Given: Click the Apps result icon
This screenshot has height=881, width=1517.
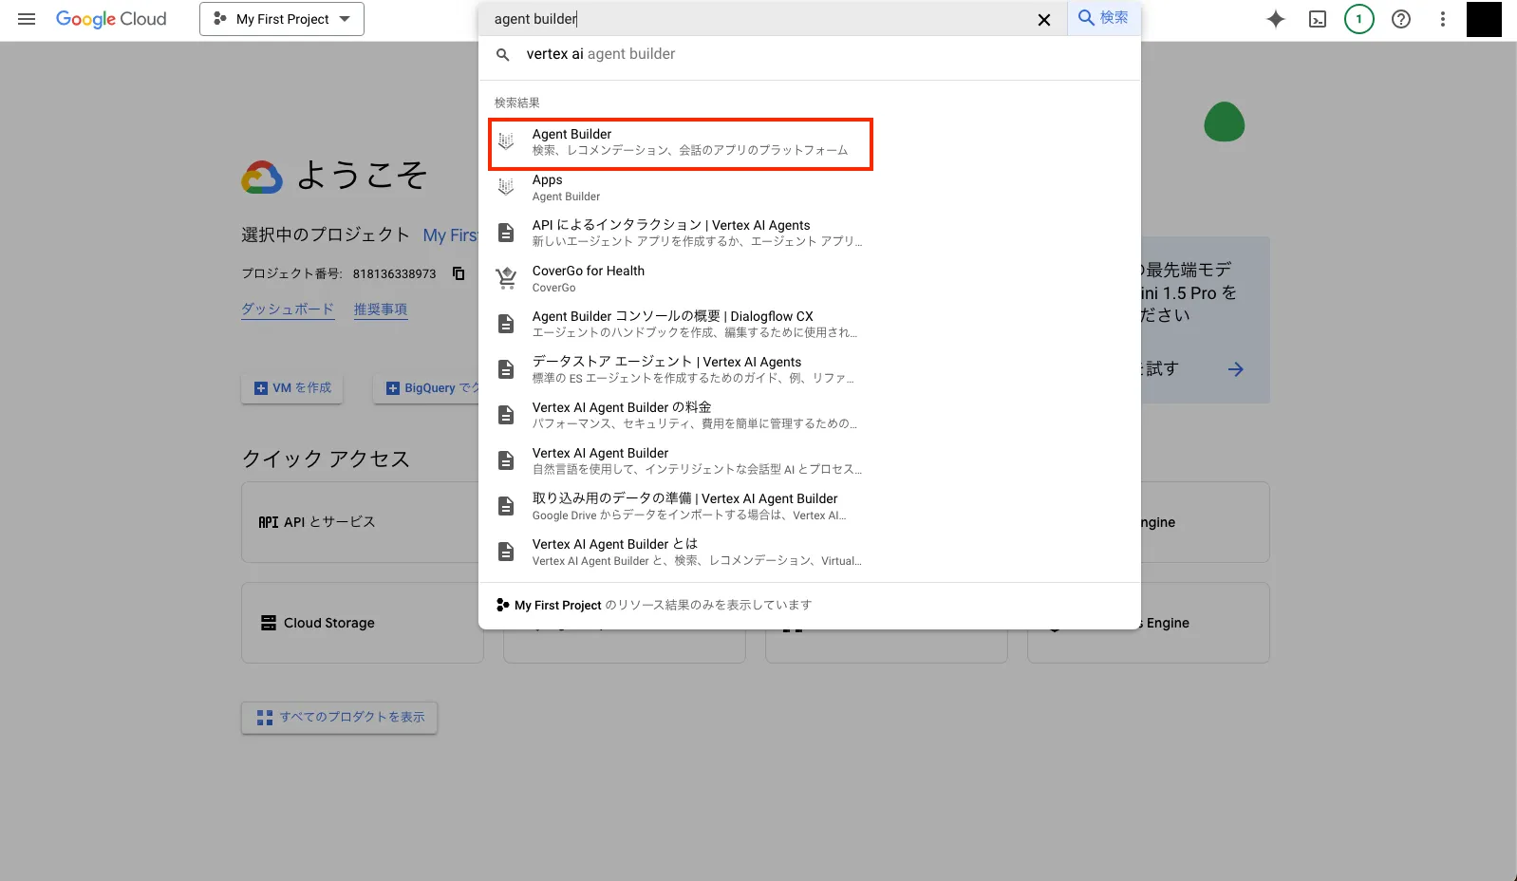Looking at the screenshot, I should click(x=506, y=187).
